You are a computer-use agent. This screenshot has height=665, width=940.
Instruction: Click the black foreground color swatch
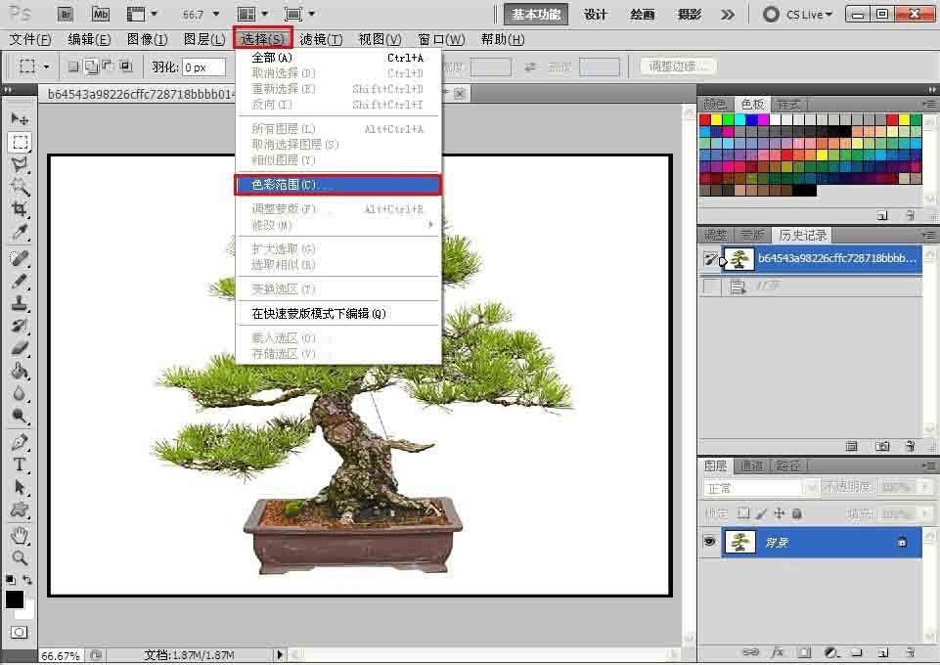click(15, 599)
